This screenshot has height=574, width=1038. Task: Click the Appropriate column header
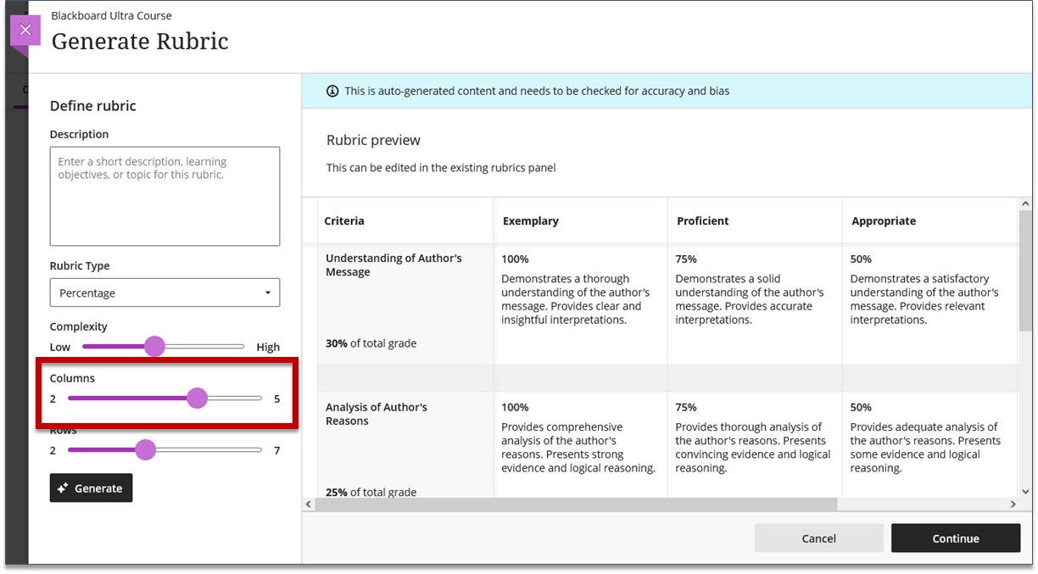[x=883, y=220]
